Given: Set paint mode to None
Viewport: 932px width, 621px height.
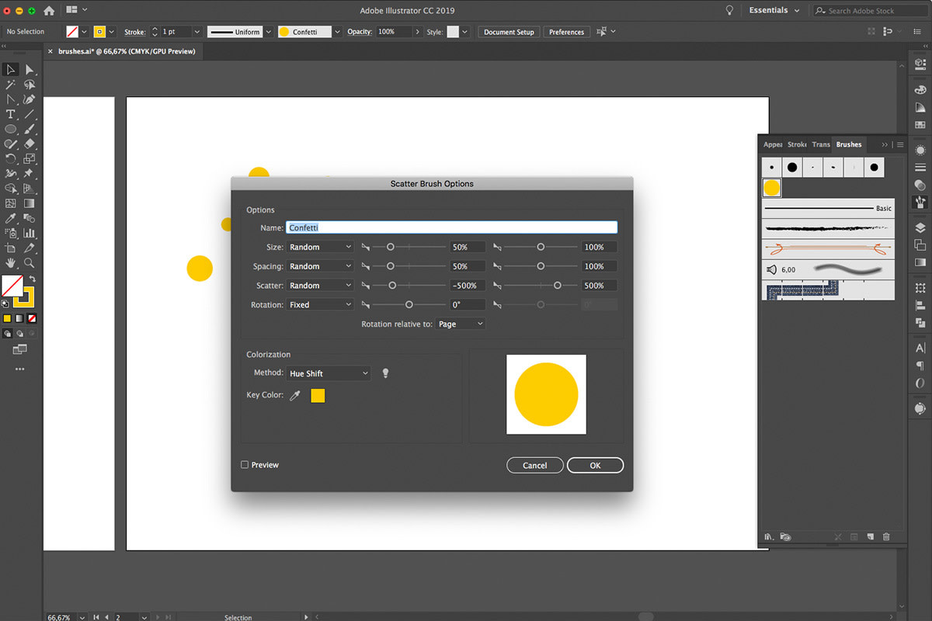Looking at the screenshot, I should (x=33, y=318).
